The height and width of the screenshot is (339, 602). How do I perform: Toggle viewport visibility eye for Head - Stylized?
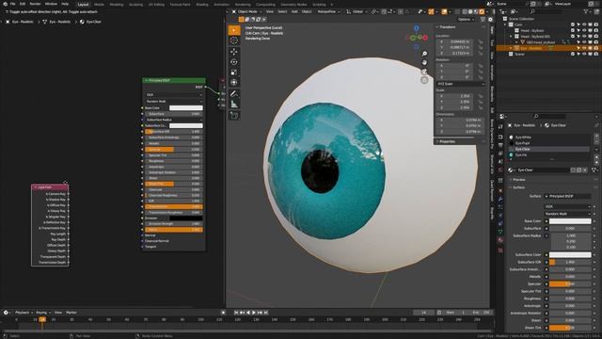click(x=584, y=30)
